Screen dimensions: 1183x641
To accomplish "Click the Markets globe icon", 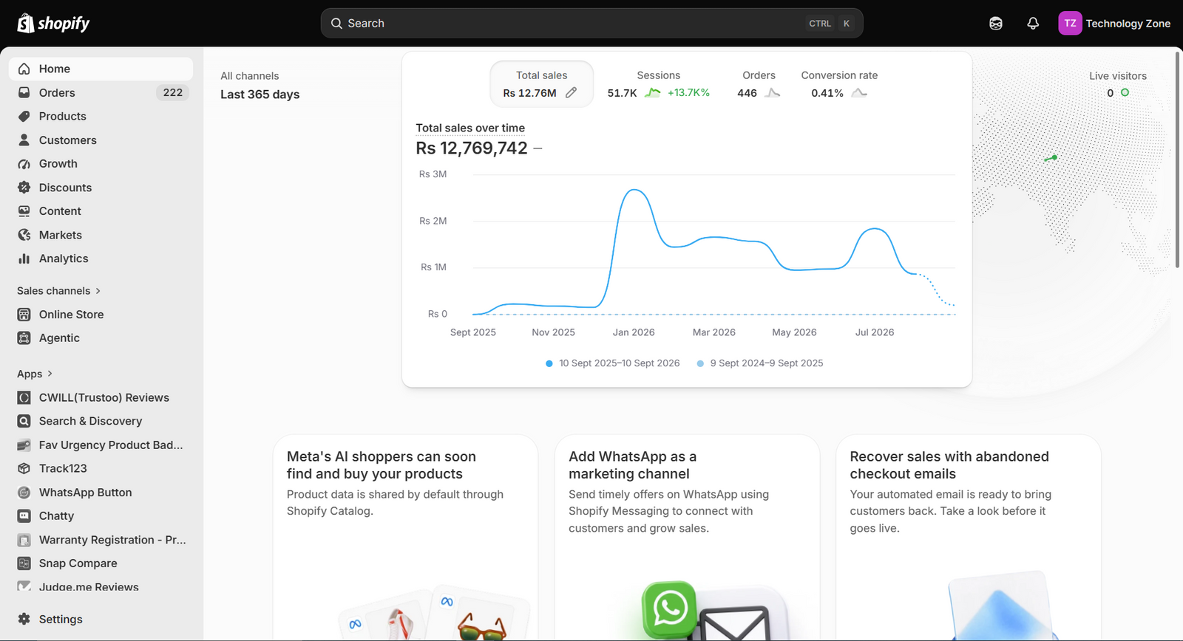I will (24, 235).
